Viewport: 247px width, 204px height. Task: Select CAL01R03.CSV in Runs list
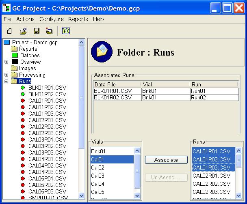213,167
